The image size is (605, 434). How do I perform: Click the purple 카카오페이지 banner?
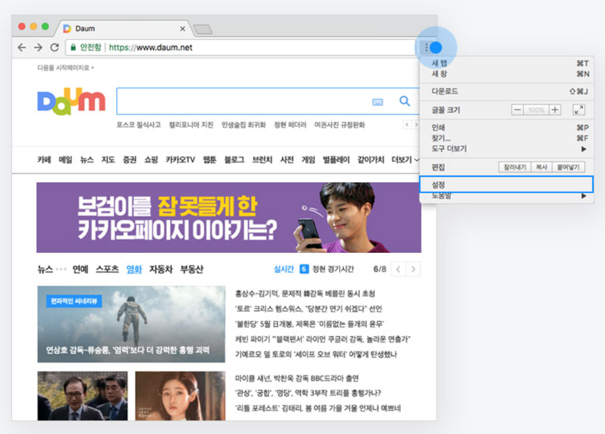tap(229, 218)
